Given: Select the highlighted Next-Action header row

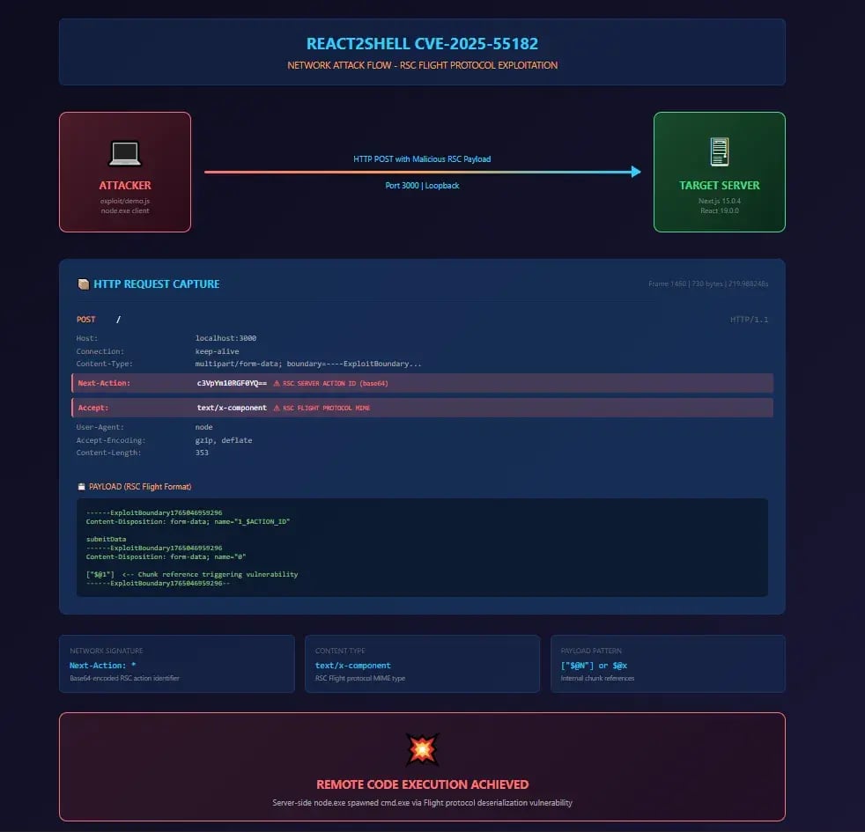Looking at the screenshot, I should point(423,383).
